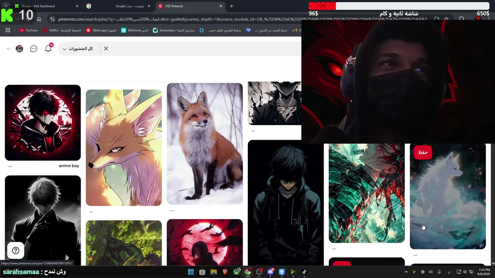Open more options under teal abstract pin
Screen dimensions: 495x278
334,248
